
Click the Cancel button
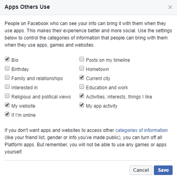coord(141,170)
